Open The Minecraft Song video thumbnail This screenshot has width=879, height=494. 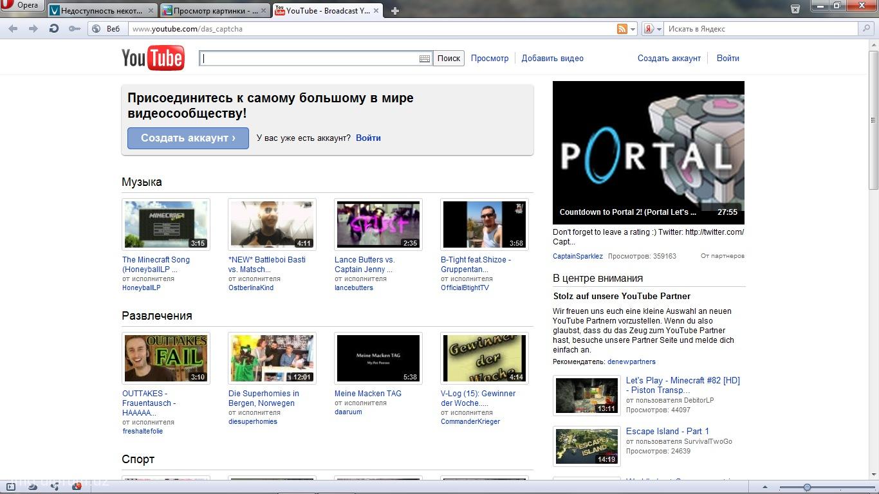coord(166,224)
